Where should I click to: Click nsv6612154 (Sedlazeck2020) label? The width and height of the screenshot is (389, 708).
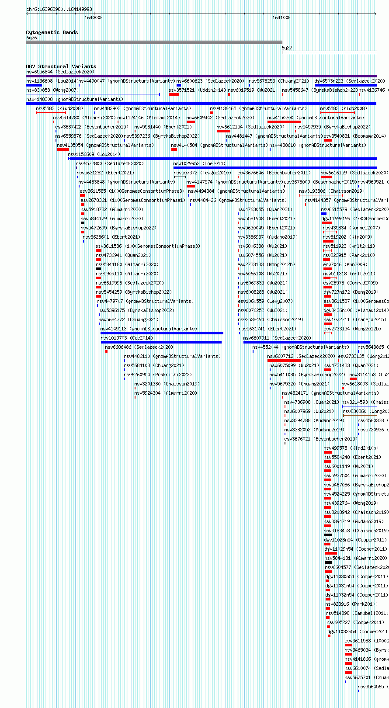click(250, 127)
